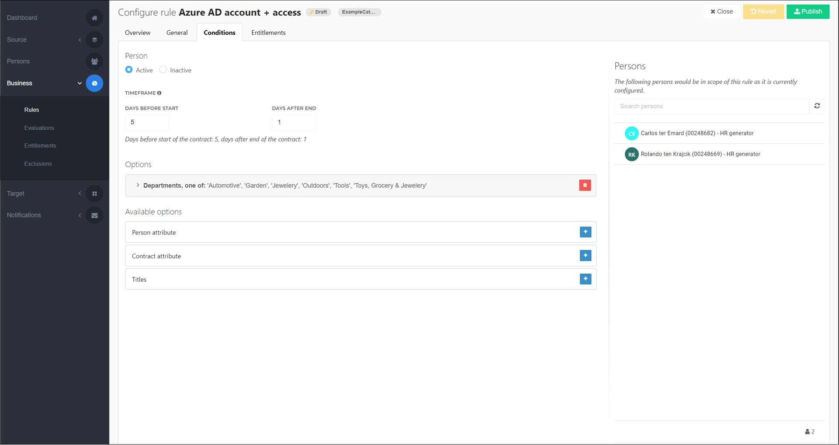Add Person attribute with plus icon
The height and width of the screenshot is (445, 839).
coord(586,232)
